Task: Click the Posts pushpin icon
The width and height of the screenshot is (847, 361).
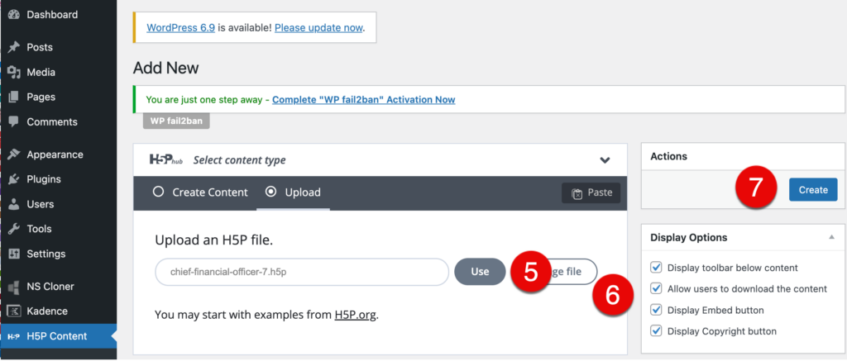Action: [x=13, y=48]
